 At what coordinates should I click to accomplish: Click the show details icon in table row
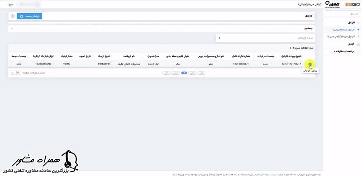pyautogui.click(x=310, y=64)
